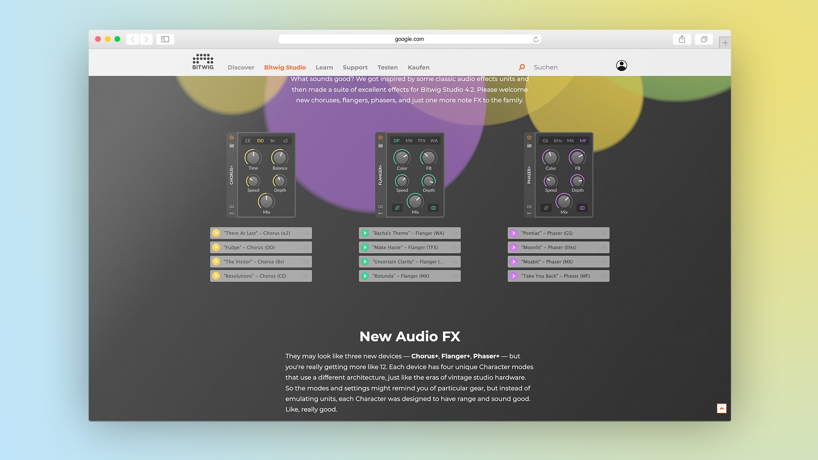Toggle Flanger+ device power button
The width and height of the screenshot is (818, 460).
pyautogui.click(x=380, y=138)
